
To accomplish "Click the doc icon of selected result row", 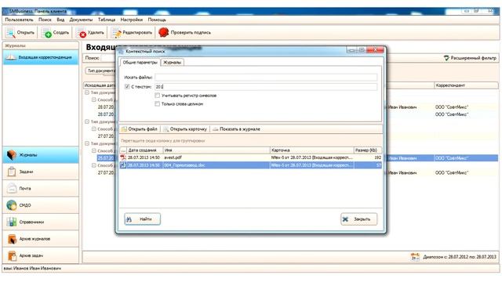I will click(123, 165).
